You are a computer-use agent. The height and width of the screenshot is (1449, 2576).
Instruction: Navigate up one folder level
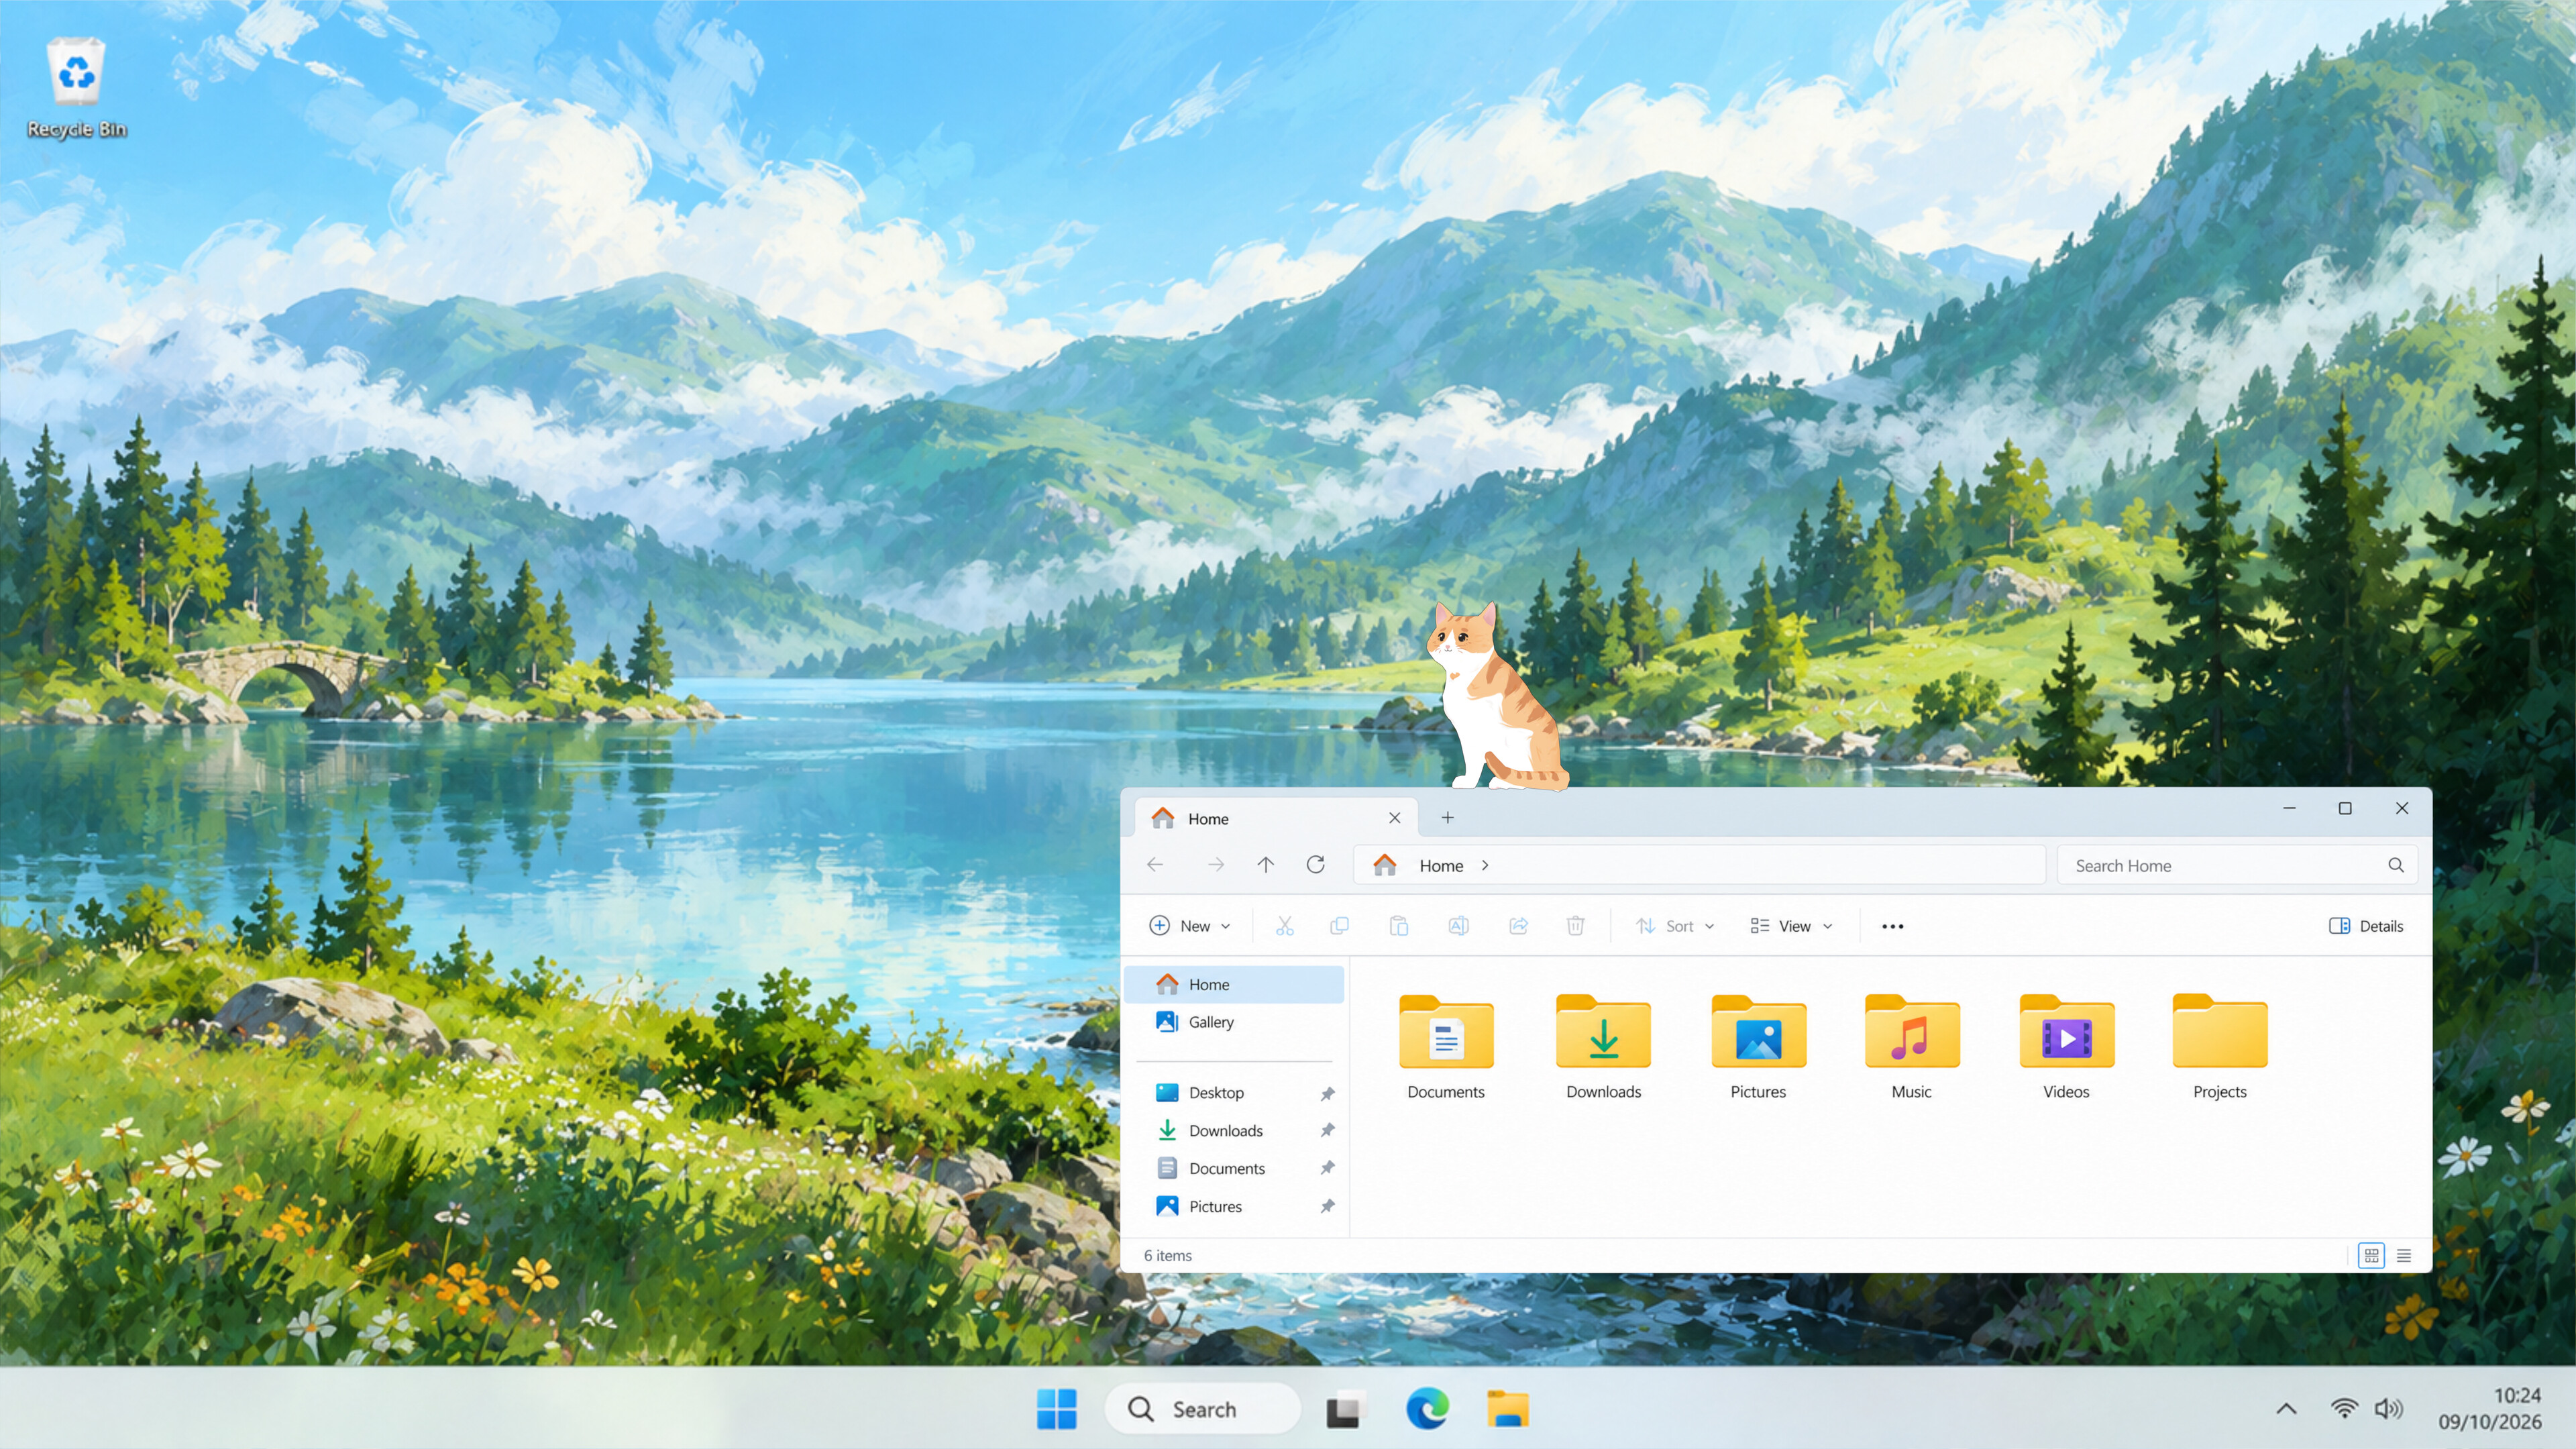click(1265, 865)
